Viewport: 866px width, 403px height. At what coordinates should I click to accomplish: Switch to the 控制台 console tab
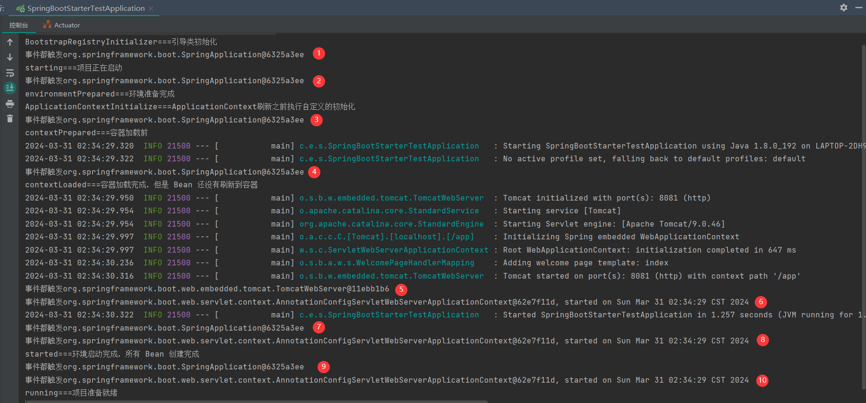pos(19,25)
